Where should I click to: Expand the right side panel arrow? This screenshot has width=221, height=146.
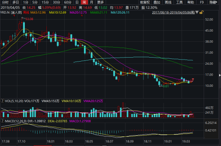220,75
